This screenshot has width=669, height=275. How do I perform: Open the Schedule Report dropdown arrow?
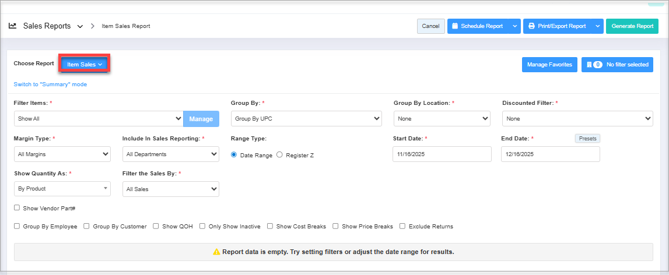[x=514, y=26]
